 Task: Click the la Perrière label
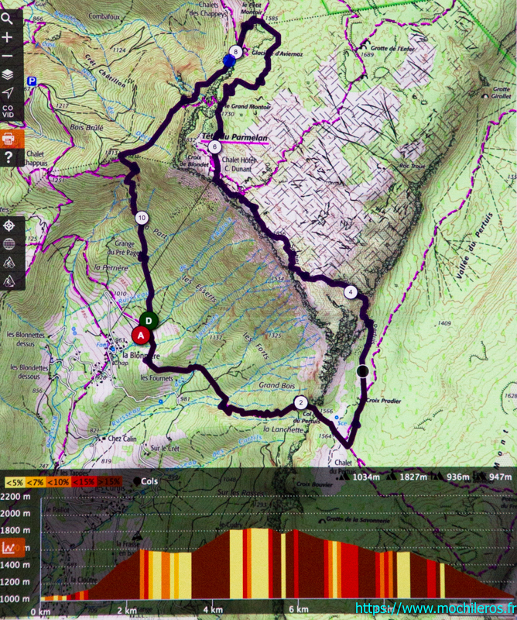[111, 267]
